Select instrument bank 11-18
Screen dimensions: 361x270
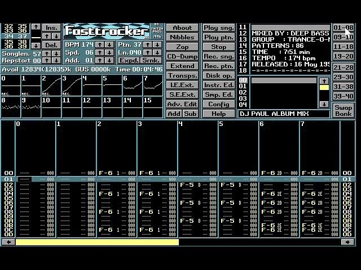click(344, 47)
